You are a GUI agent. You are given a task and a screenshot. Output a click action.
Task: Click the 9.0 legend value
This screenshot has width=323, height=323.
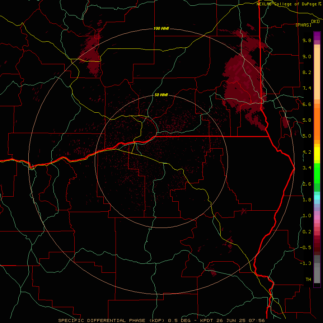pos(307,56)
